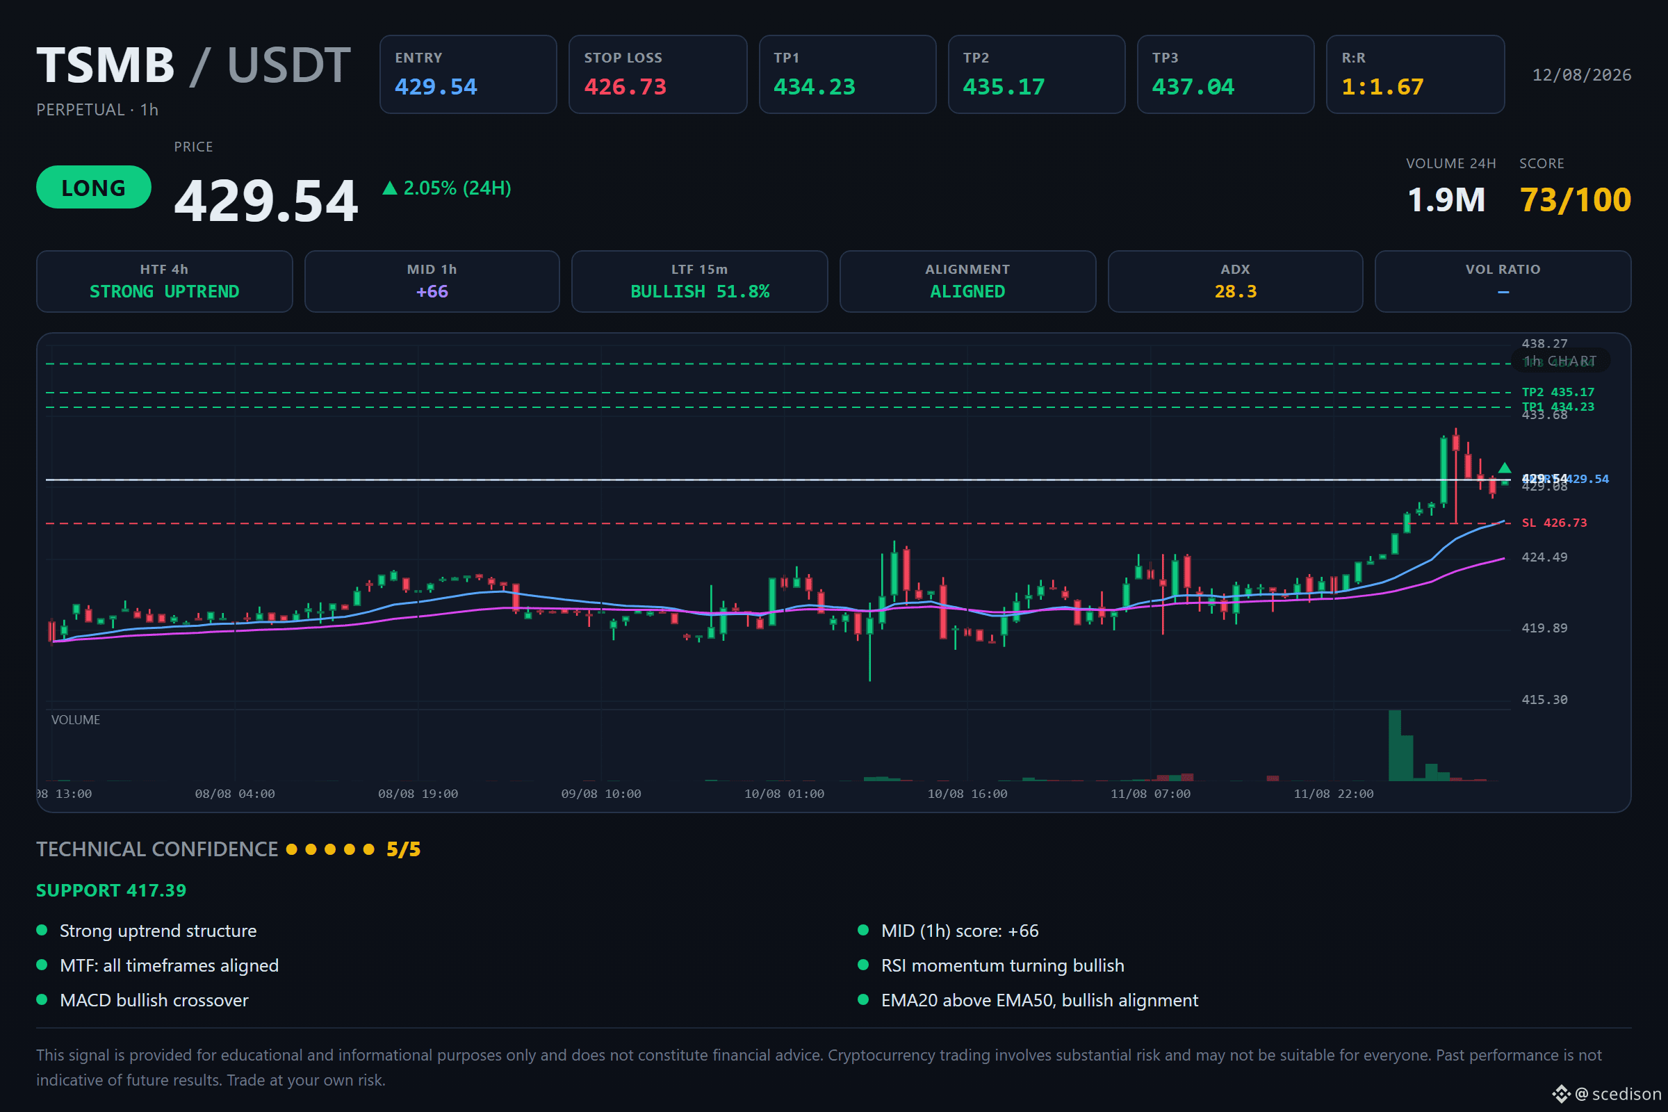
Task: Click the 415.30 price axis label
Action: [1544, 700]
